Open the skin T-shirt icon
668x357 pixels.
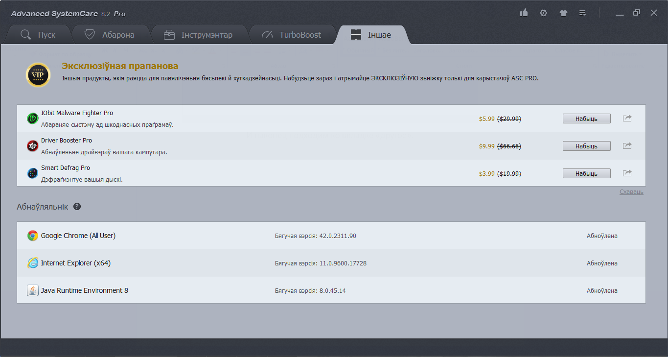coord(563,13)
